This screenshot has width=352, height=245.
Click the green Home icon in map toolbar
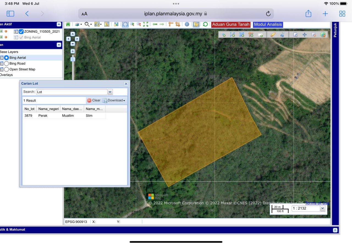pos(68,24)
